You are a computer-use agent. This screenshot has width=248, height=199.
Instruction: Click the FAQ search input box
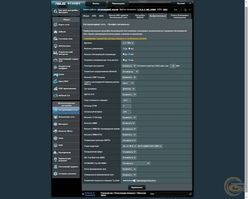pos(172,194)
